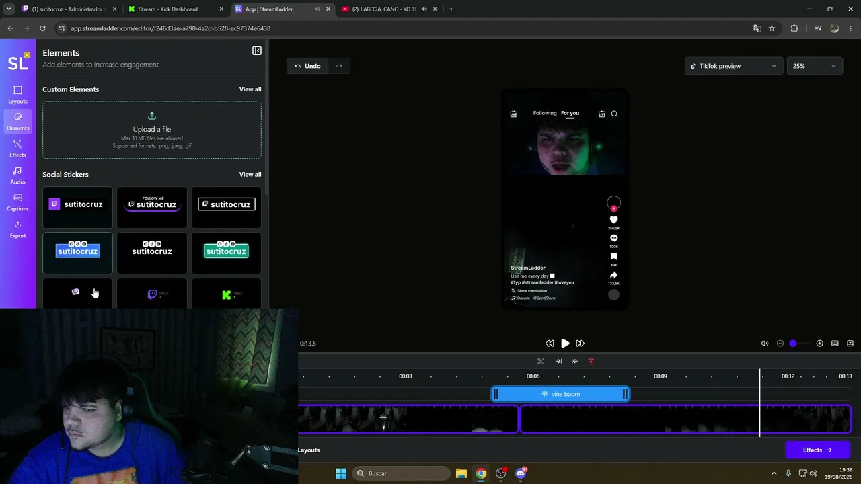Image resolution: width=861 pixels, height=484 pixels.
Task: Select the second video clip on timeline
Action: (686, 419)
